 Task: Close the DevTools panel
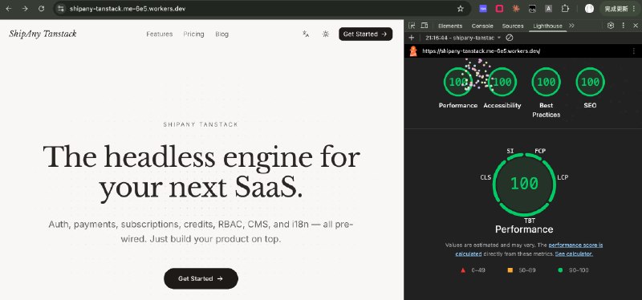(x=636, y=26)
